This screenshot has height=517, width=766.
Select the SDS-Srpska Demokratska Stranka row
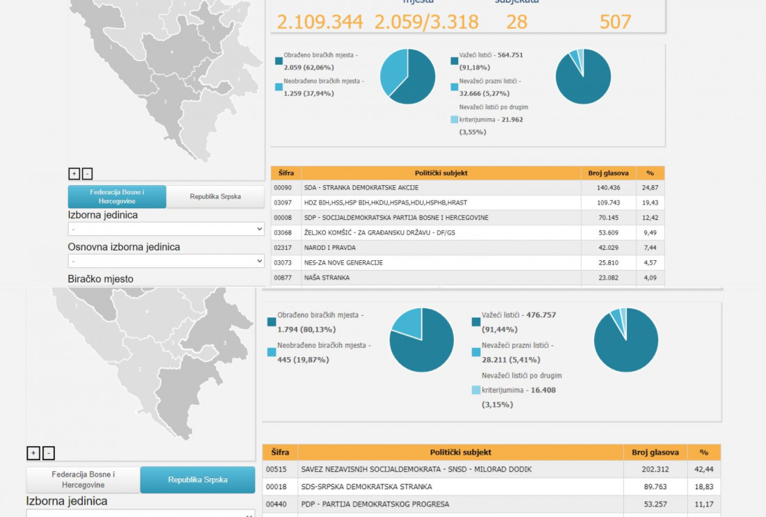point(460,487)
